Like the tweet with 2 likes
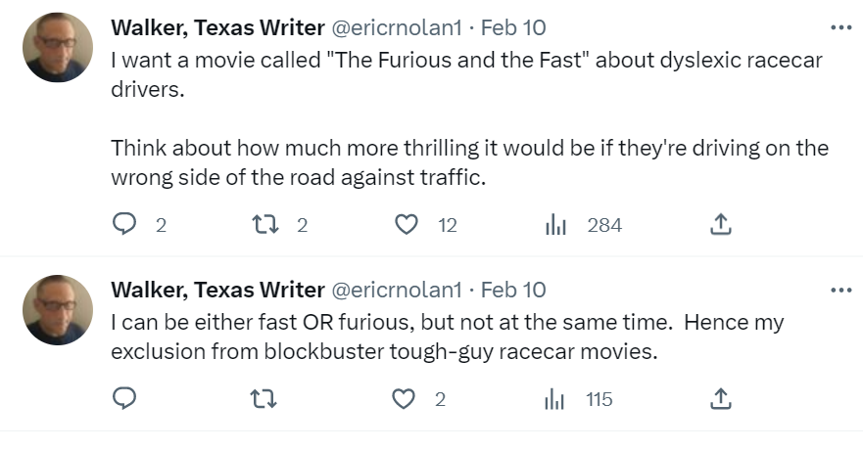 [x=406, y=399]
